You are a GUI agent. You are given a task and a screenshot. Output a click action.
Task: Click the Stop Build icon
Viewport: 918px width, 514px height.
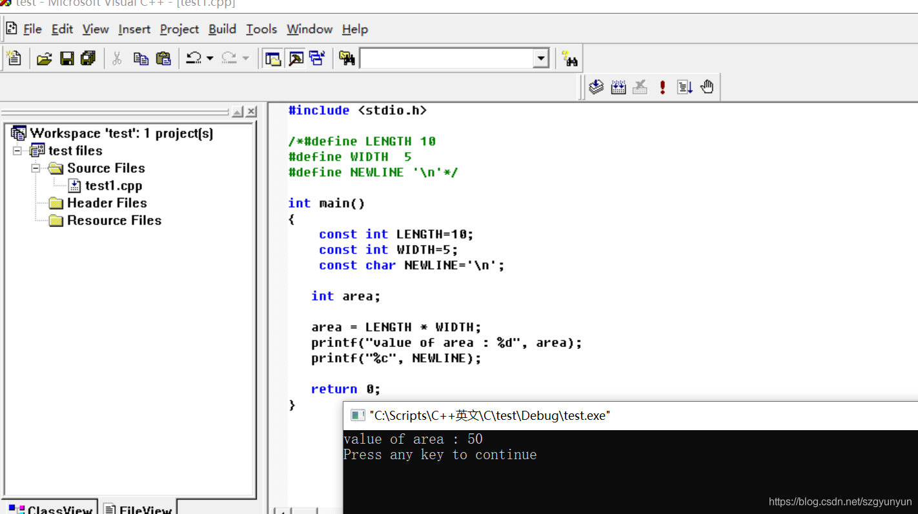(640, 87)
